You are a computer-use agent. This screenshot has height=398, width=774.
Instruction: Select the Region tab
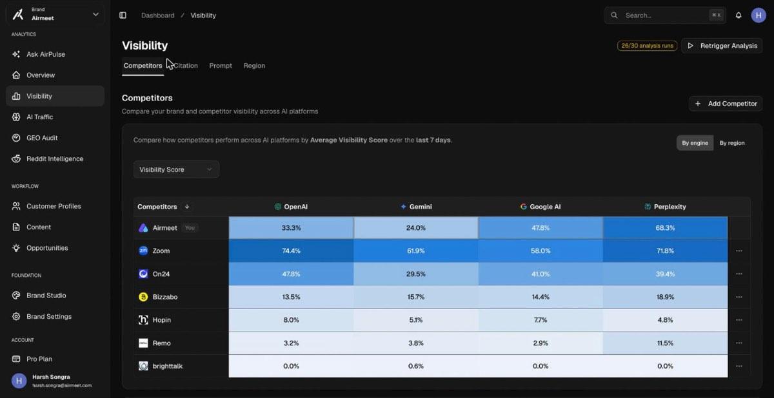(x=254, y=66)
